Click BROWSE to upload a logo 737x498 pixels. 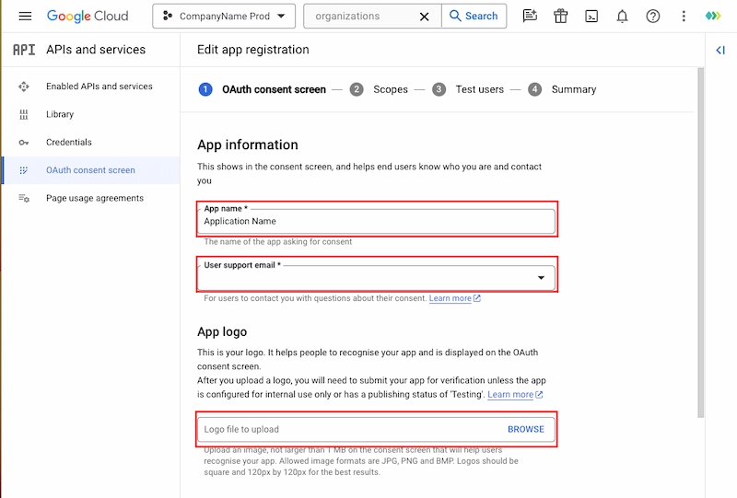525,429
